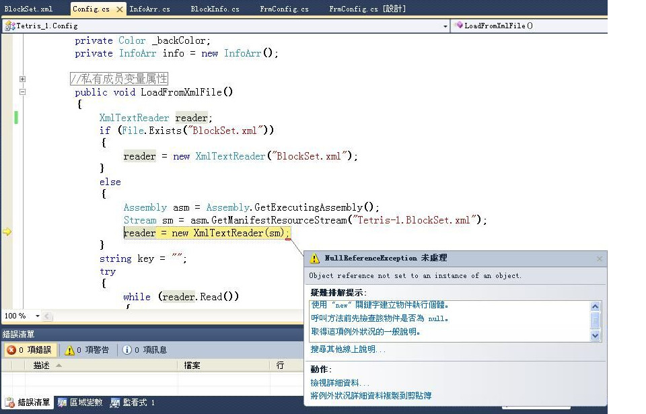Open the FrmConfig.cs [設計] designer tab
This screenshot has width=646, height=414.
[367, 9]
